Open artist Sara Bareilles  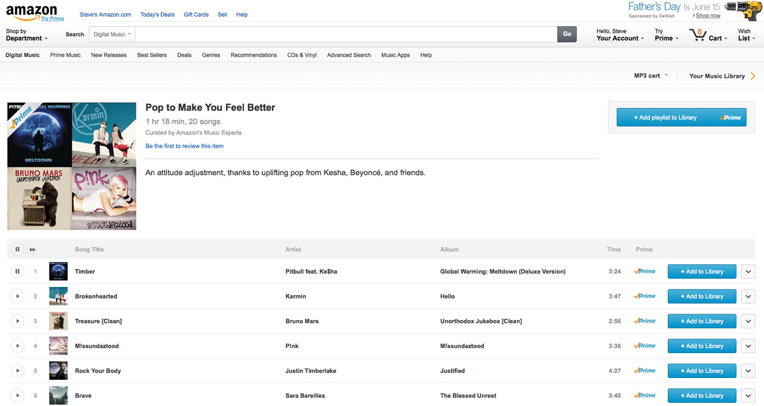click(x=305, y=396)
